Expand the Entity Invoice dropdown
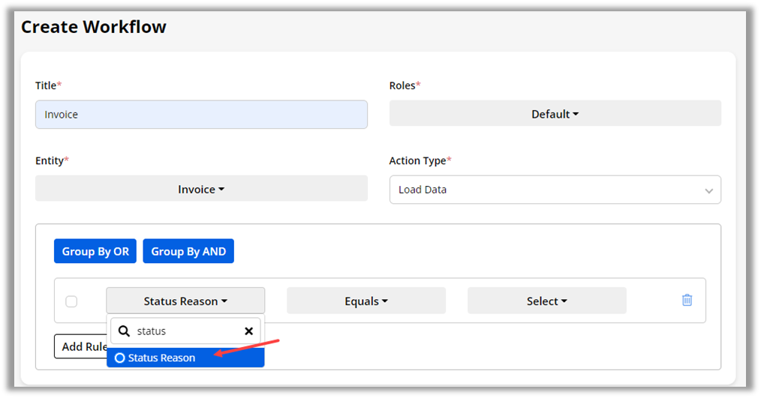The image size is (761, 398). pyautogui.click(x=201, y=189)
